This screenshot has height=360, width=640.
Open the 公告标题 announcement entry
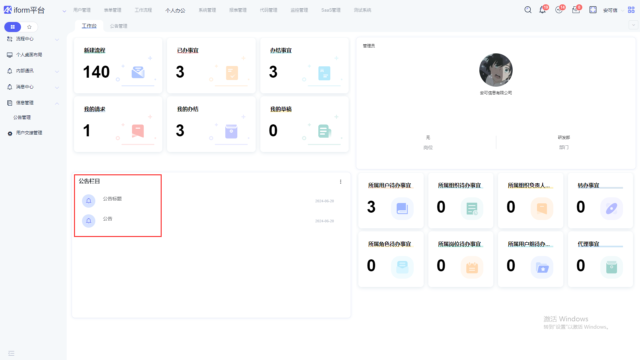coord(112,199)
